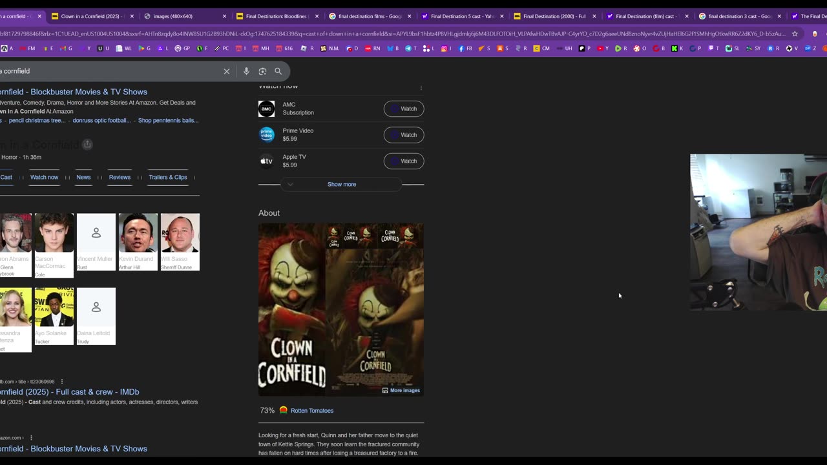Click 'More images' on the poster
827x465 pixels.
pos(401,390)
